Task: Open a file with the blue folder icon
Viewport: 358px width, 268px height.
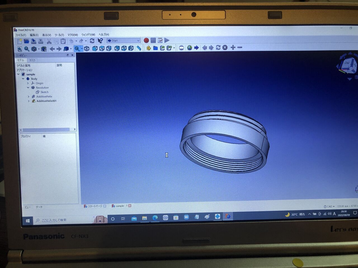Action: (x=27, y=41)
